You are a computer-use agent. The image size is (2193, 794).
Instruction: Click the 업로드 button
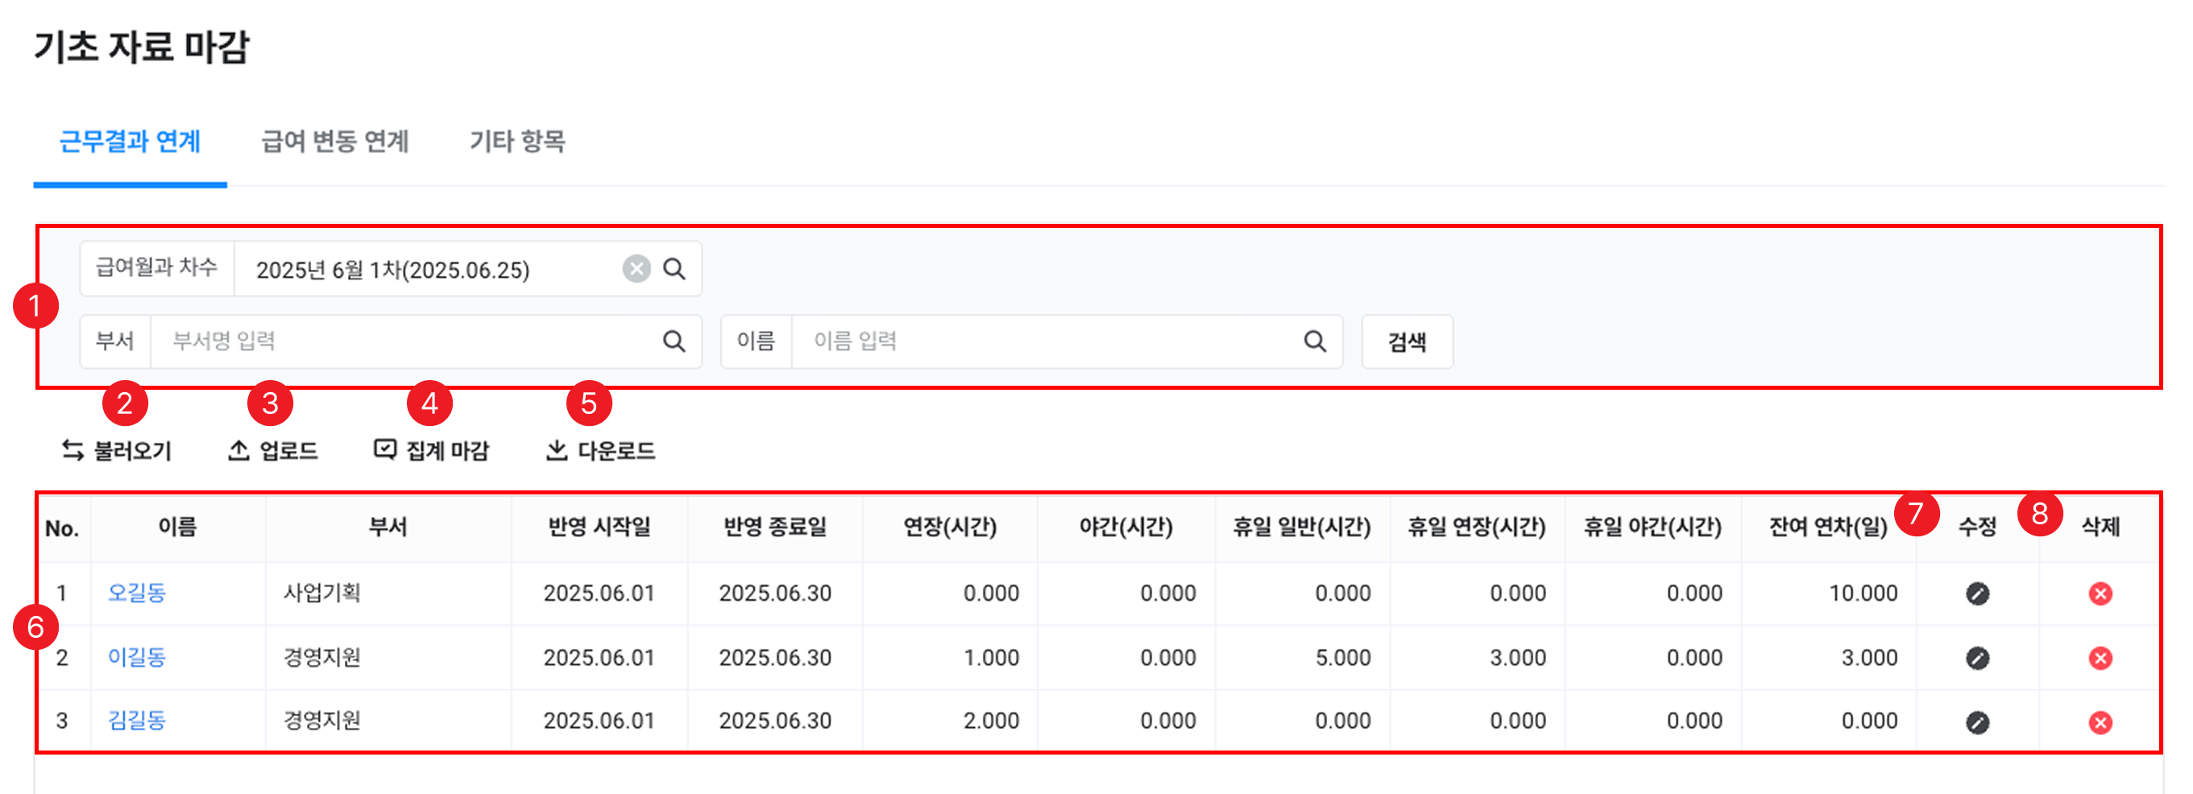tap(273, 450)
